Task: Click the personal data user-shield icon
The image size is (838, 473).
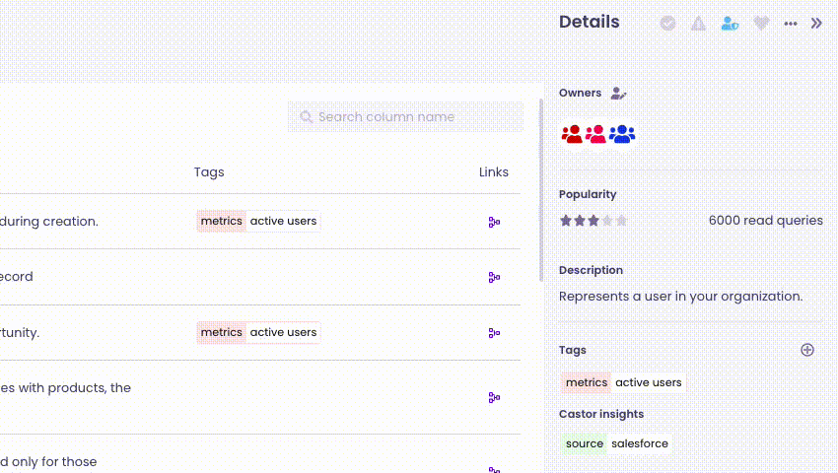Action: point(730,24)
